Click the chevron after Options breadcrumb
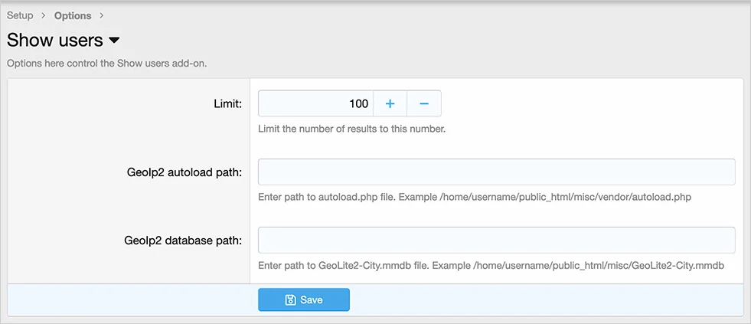 (102, 15)
